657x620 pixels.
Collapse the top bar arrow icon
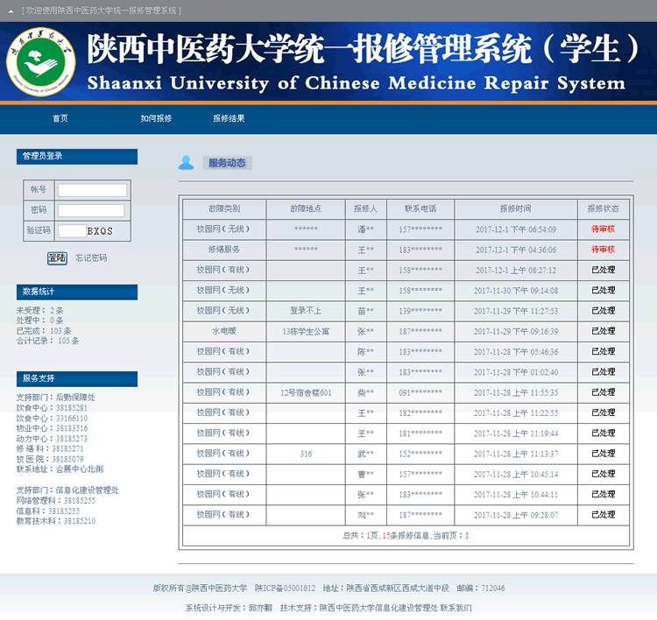pos(11,11)
